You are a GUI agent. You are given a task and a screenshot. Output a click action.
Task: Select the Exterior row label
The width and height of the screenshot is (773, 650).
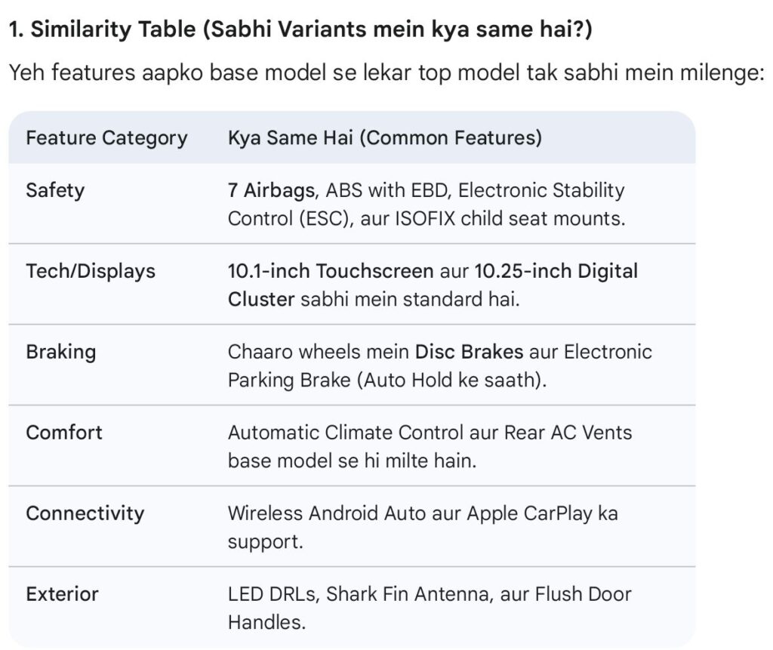[62, 594]
